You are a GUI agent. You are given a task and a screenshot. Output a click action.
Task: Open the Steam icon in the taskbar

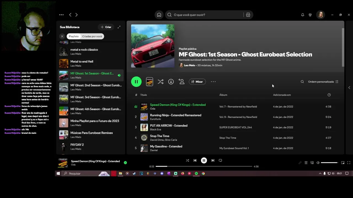134,174
